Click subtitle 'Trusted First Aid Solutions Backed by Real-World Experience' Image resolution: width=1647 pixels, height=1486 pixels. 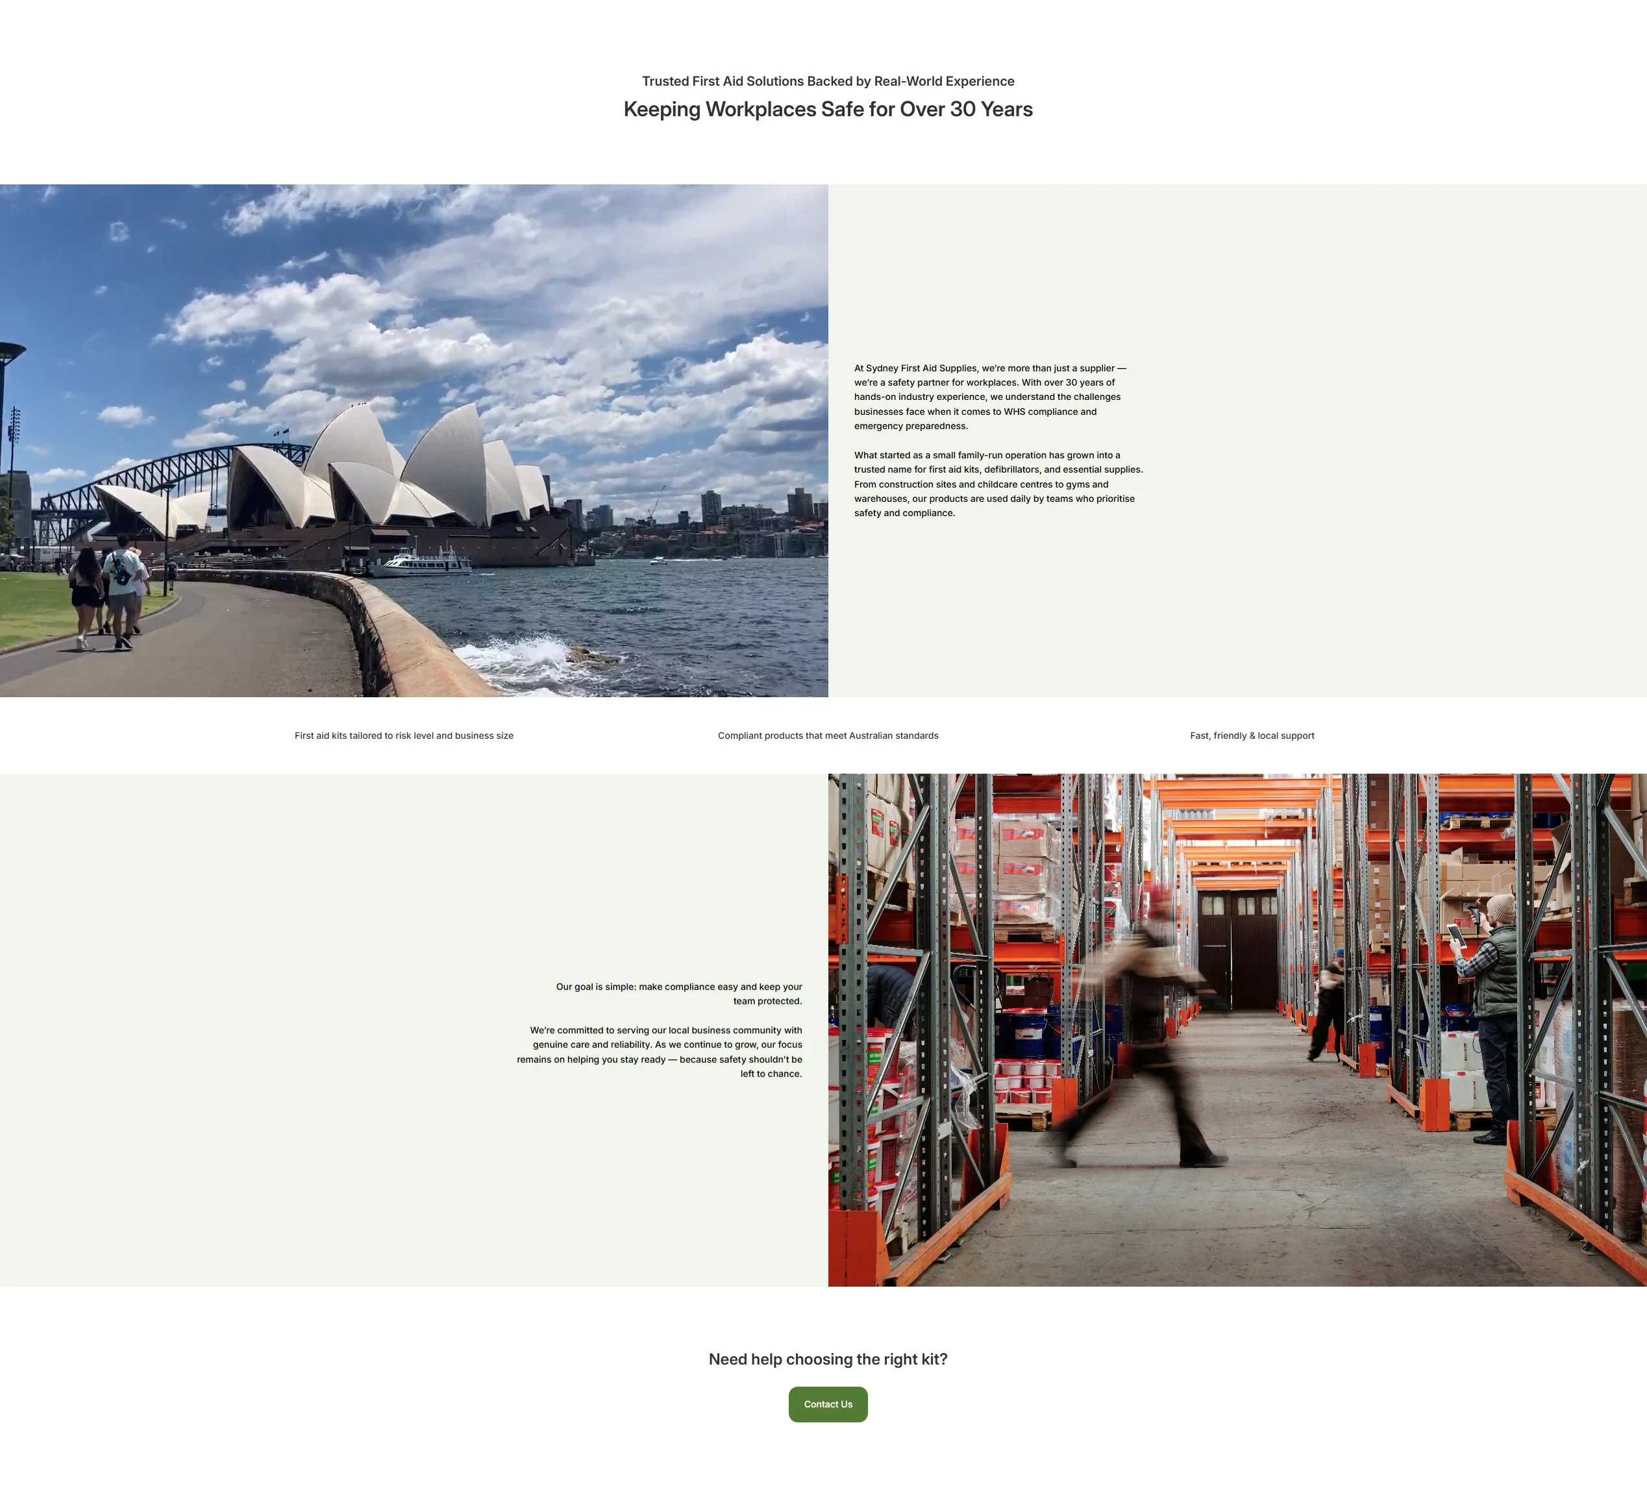[x=827, y=81]
